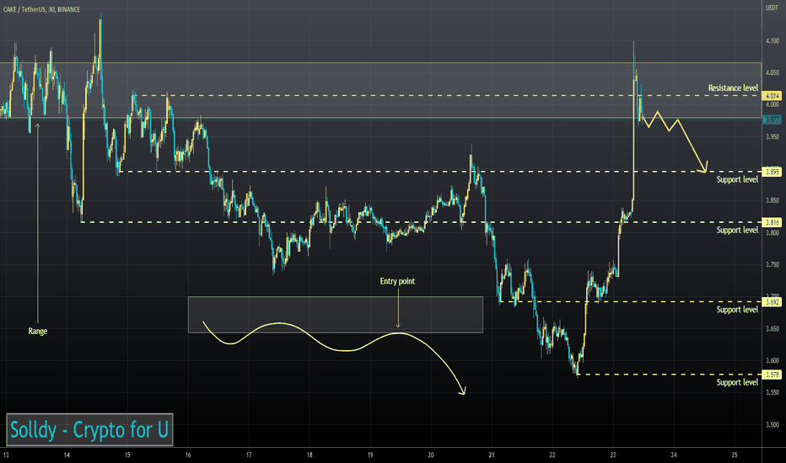Select the 3.578 support price tag
786x463 pixels.
coord(771,375)
